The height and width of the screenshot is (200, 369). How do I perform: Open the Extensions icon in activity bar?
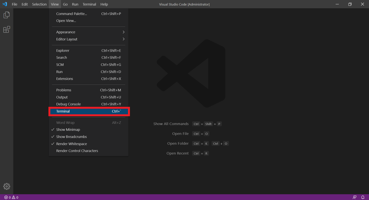(7, 29)
